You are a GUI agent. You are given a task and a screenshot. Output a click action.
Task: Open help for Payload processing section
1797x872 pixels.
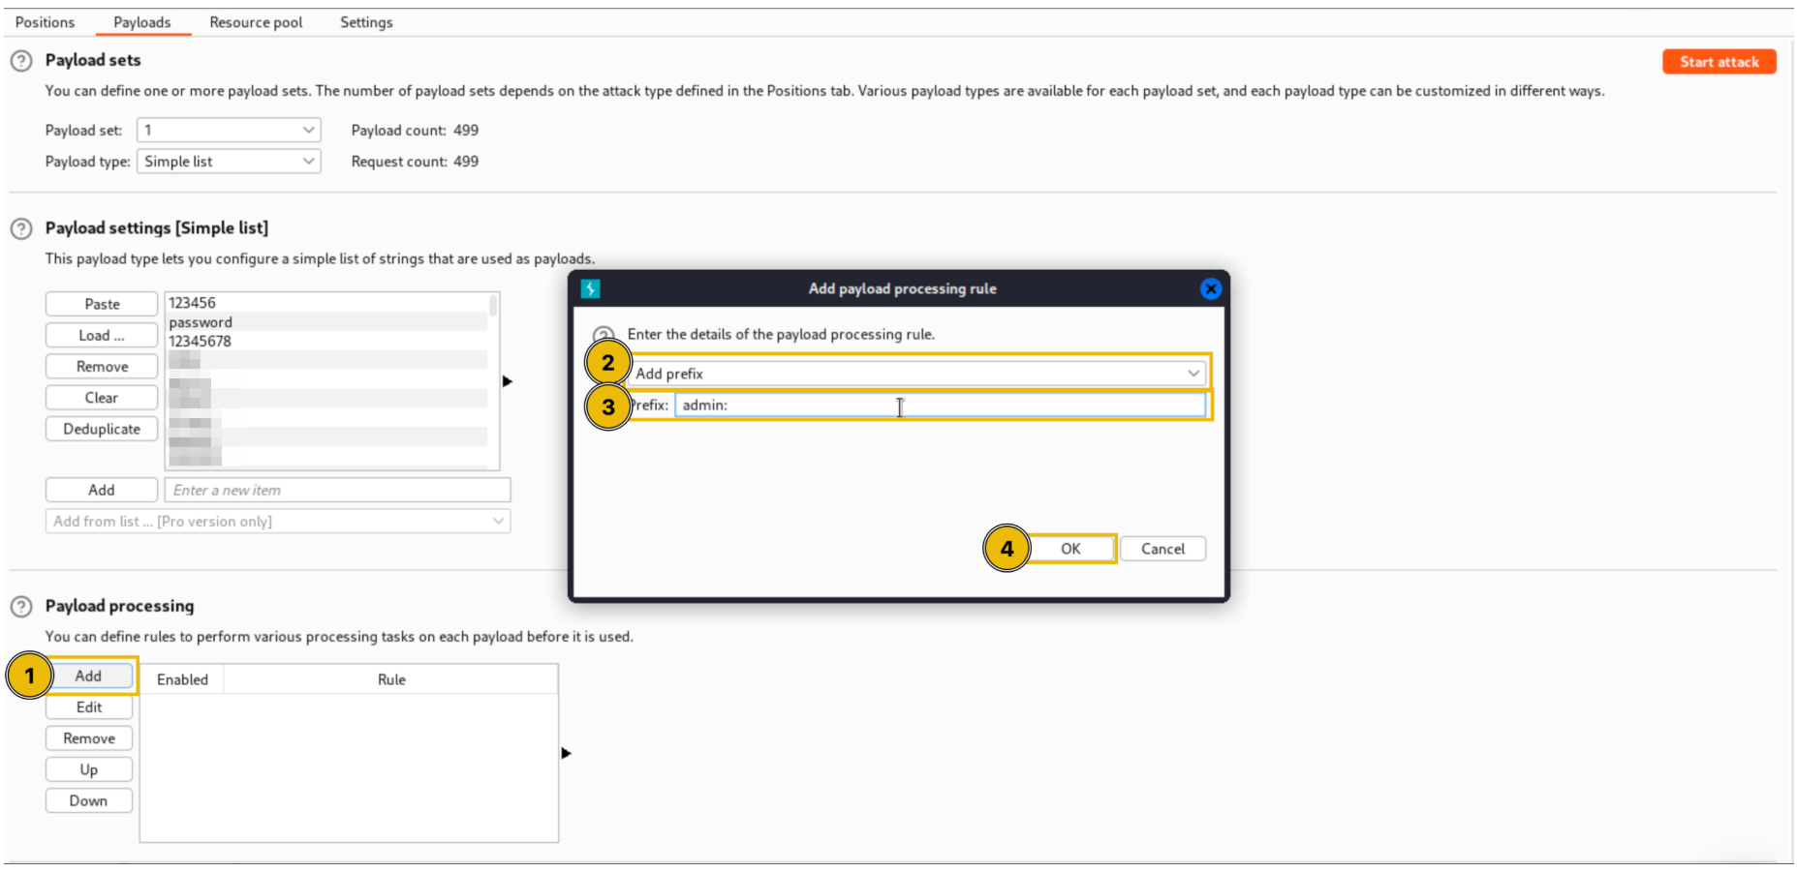(21, 607)
